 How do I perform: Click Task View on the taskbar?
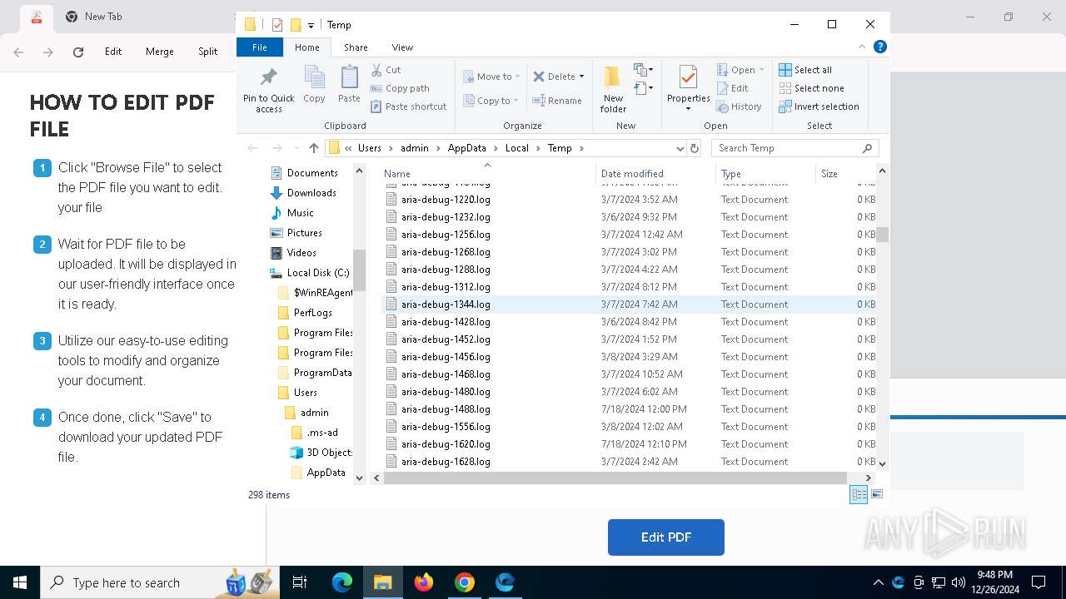(x=300, y=582)
